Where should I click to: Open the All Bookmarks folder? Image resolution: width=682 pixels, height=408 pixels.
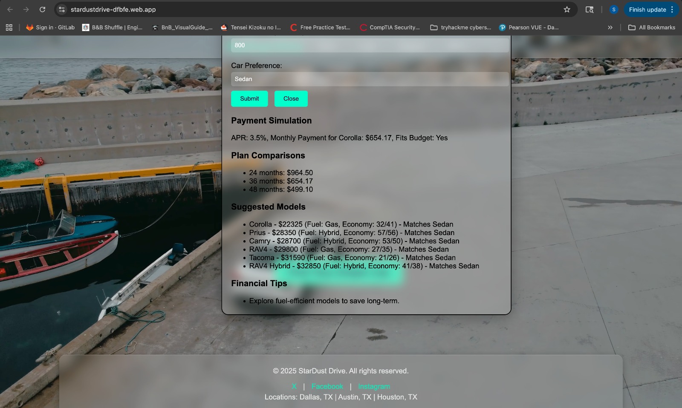(x=652, y=27)
